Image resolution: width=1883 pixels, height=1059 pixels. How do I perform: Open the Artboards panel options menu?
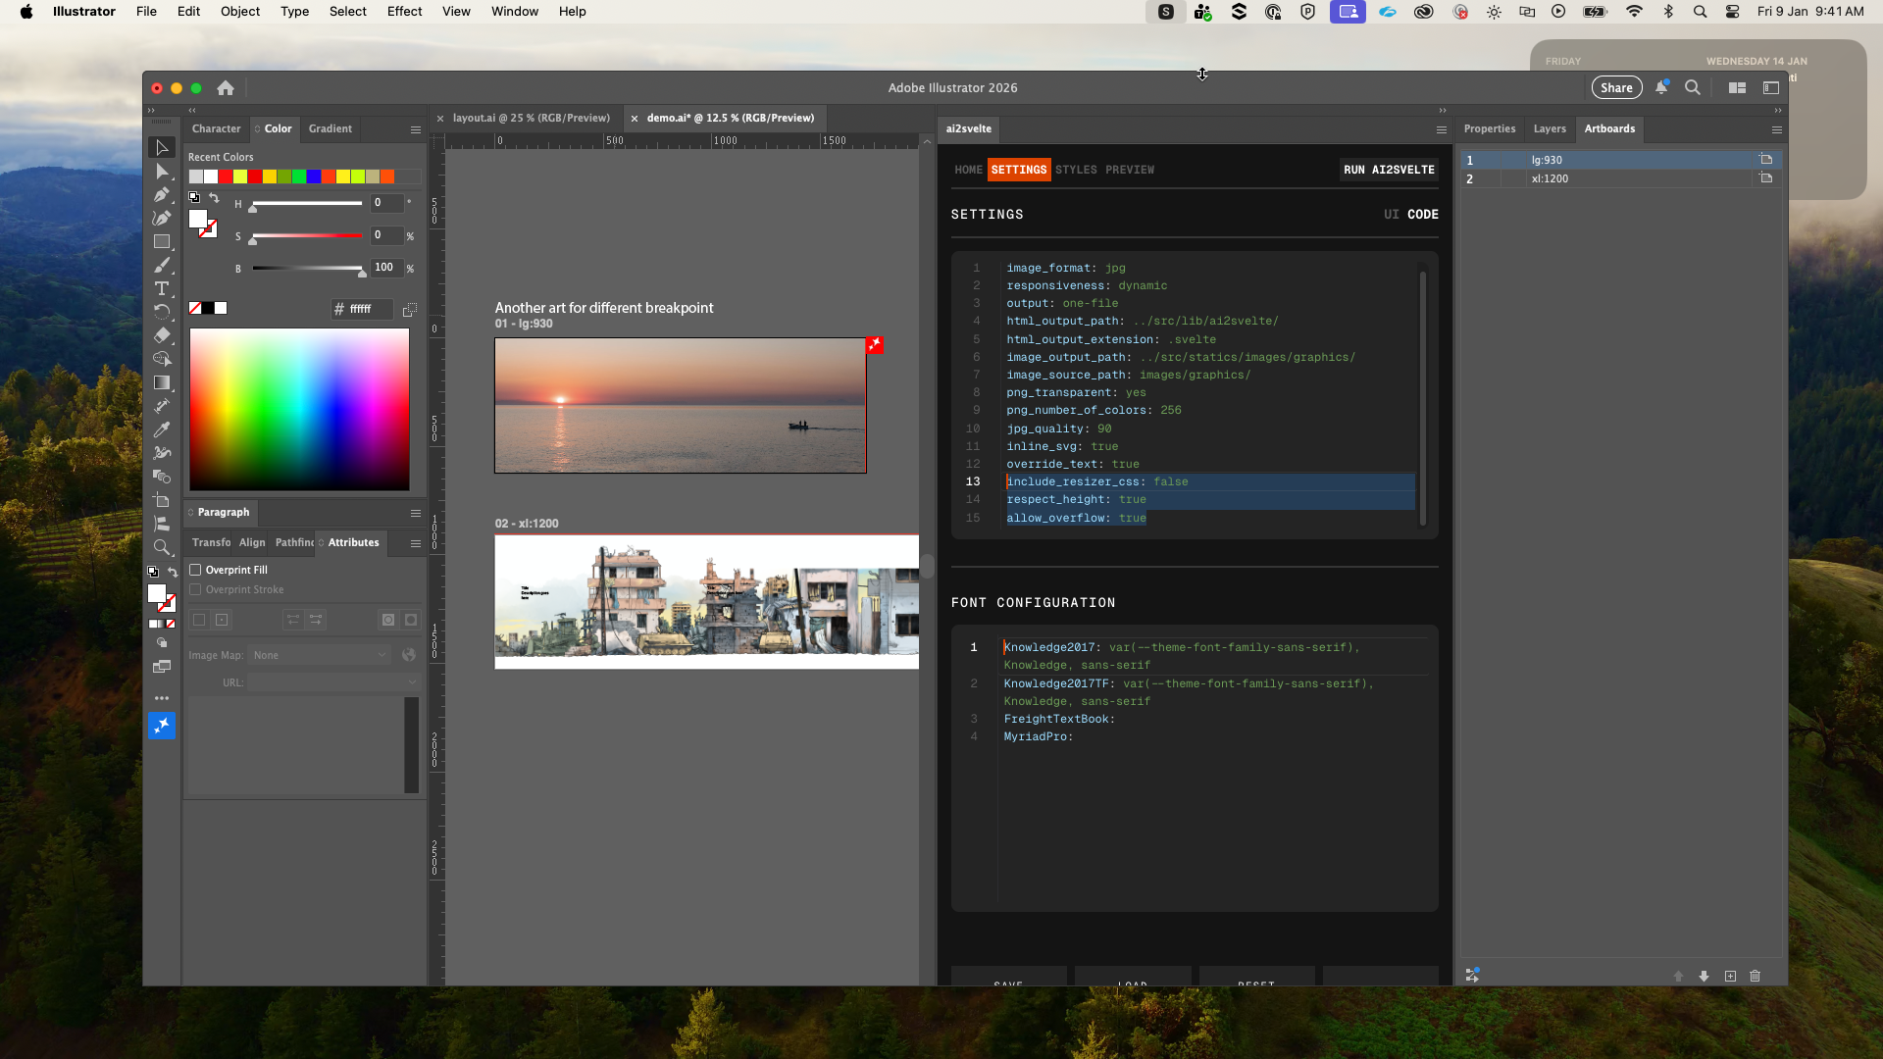click(1776, 129)
